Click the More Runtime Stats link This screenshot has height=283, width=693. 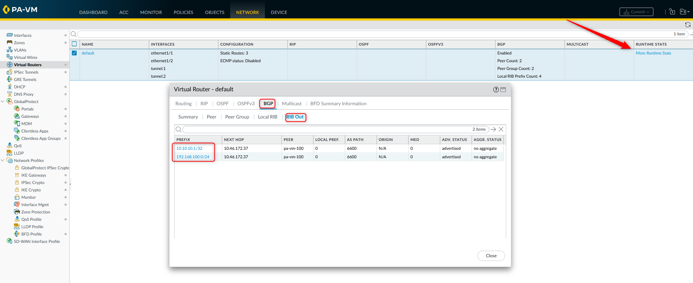click(653, 53)
